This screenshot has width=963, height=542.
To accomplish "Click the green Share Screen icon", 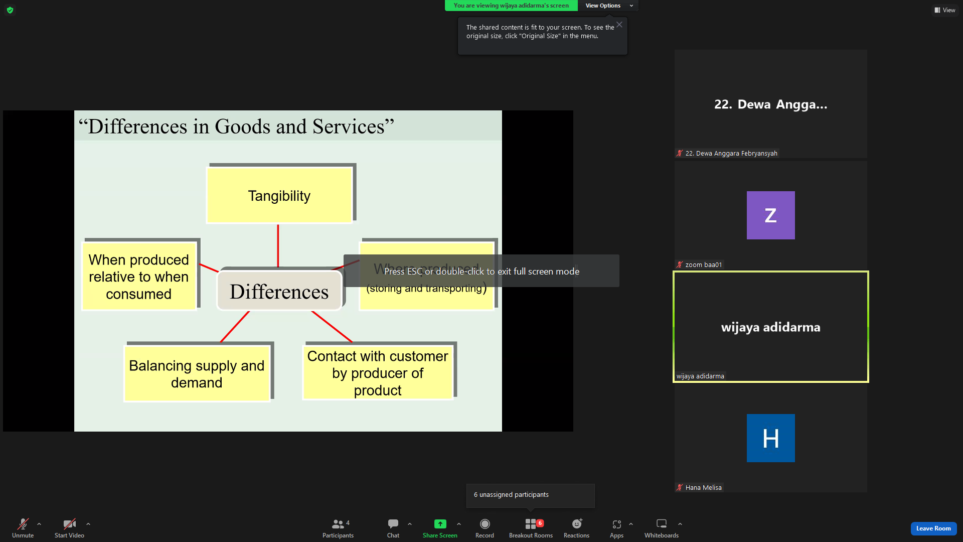I will [440, 524].
